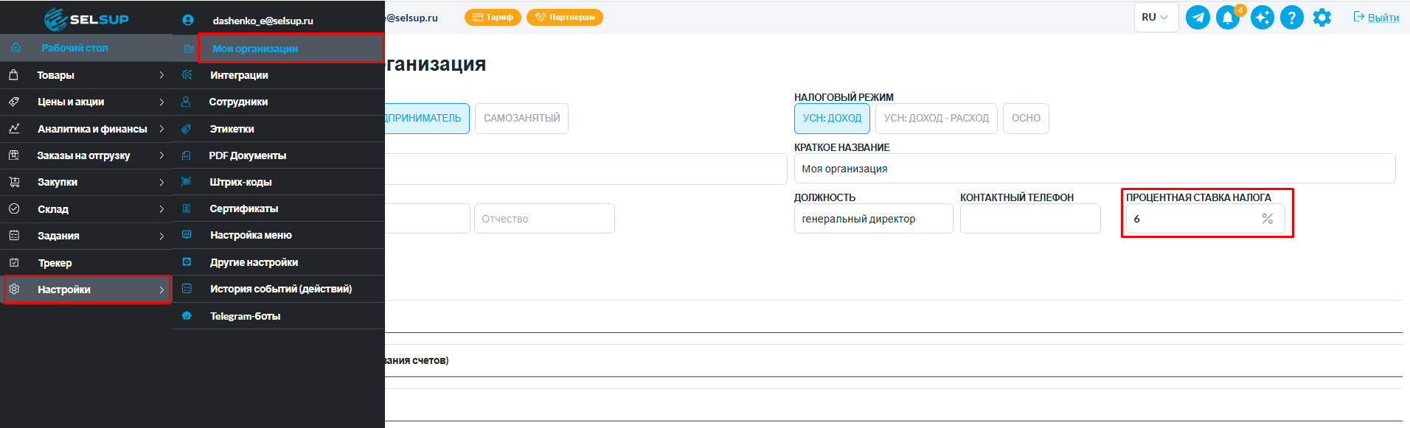The height and width of the screenshot is (428, 1410).
Task: Choose ОСНО tax mode
Action: (1026, 119)
